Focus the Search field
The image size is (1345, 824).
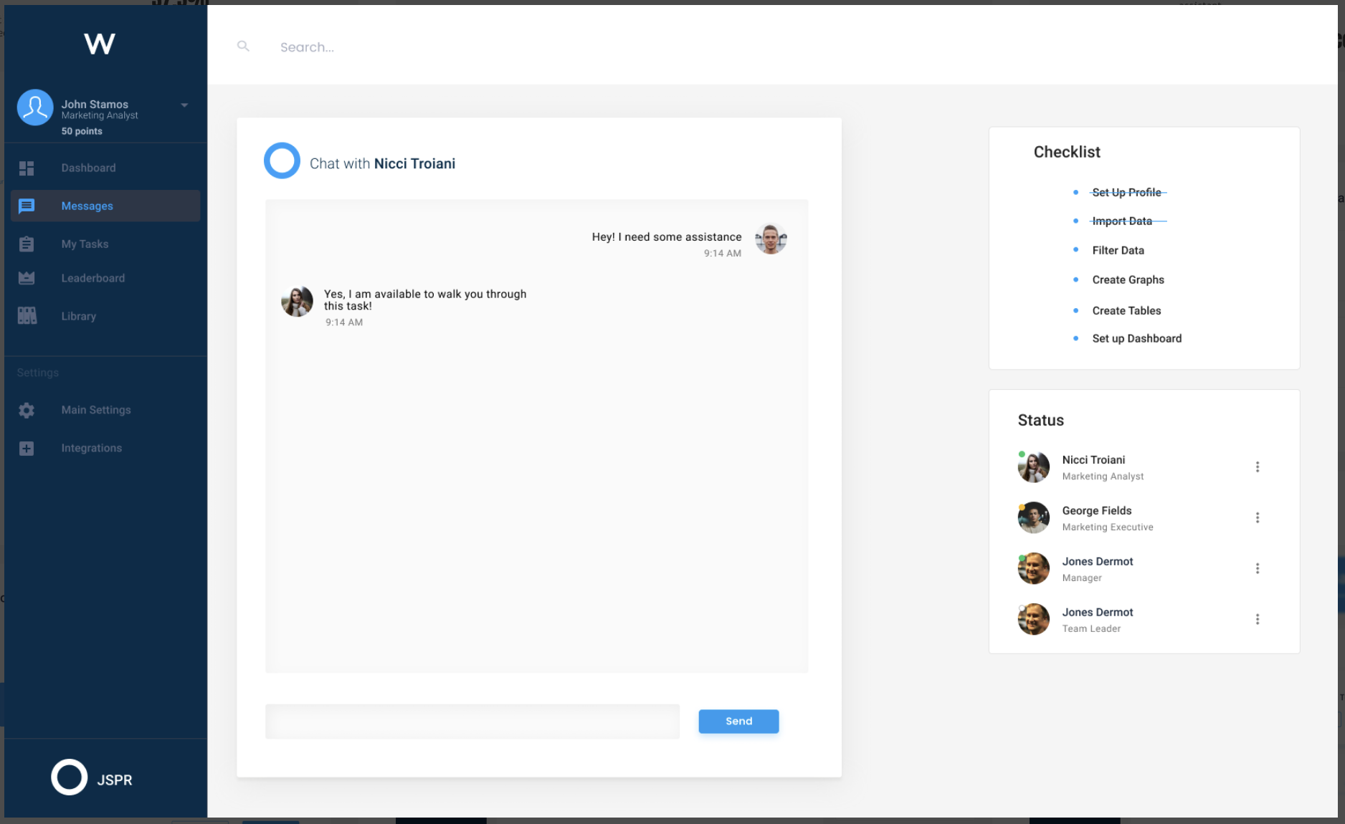click(307, 47)
